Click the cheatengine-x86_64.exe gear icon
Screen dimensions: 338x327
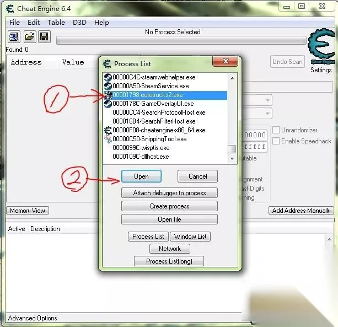click(108, 130)
